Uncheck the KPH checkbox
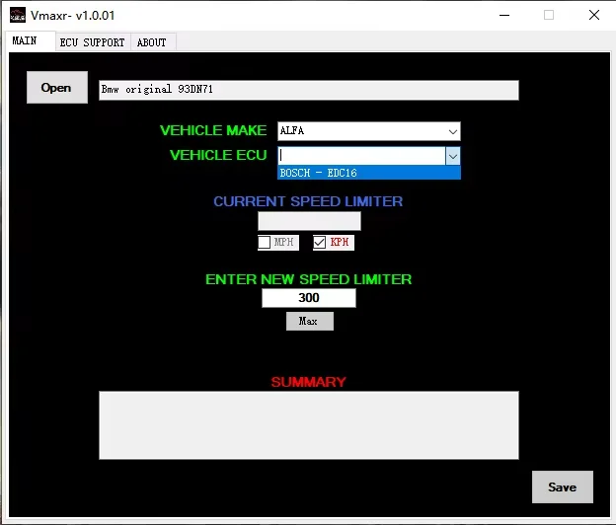The image size is (616, 525). click(x=320, y=243)
